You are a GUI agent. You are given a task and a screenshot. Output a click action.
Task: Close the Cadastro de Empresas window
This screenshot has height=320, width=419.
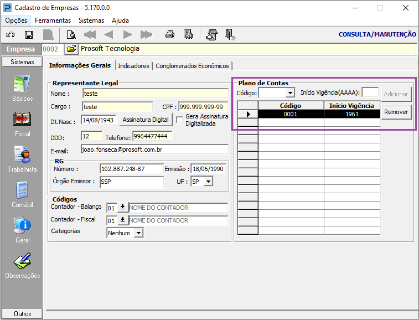click(406, 8)
